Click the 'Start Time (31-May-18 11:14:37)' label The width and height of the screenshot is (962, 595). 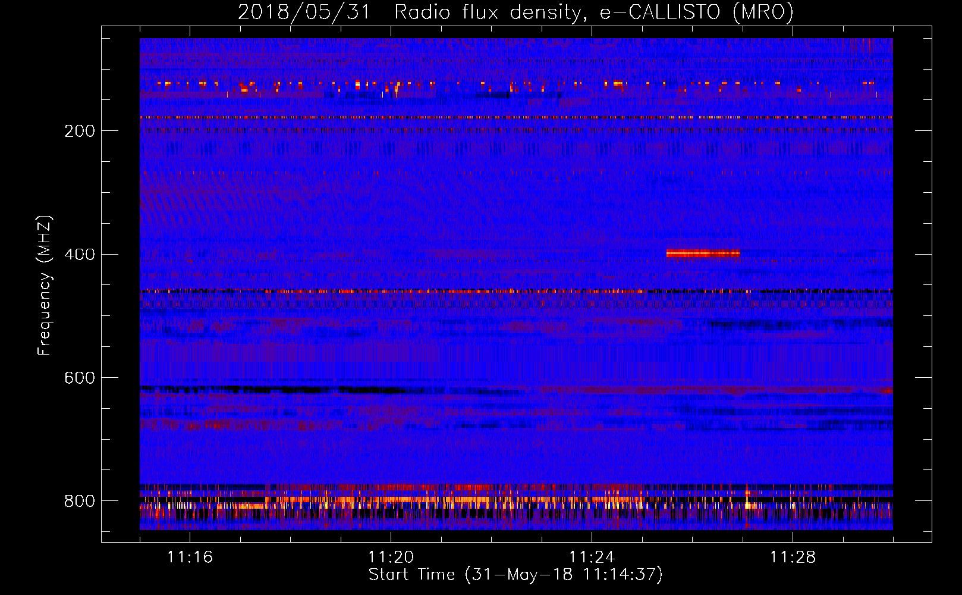coord(515,575)
